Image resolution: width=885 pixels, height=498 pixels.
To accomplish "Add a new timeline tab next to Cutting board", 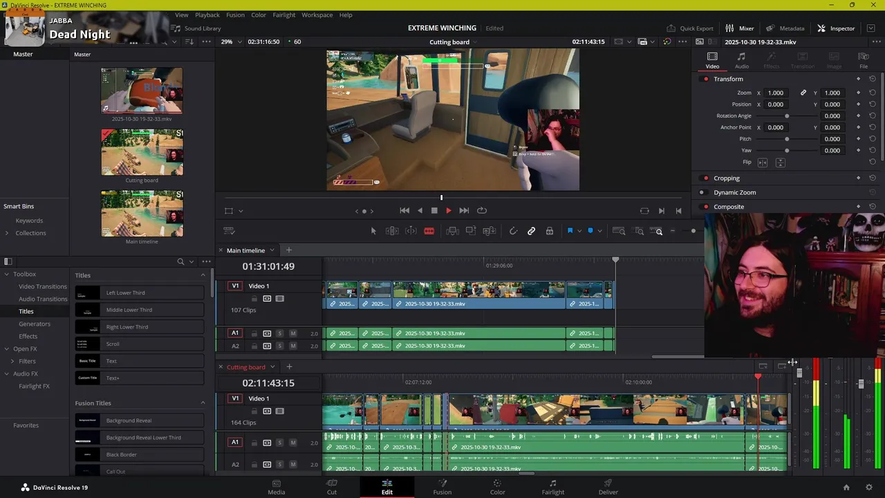I will click(289, 367).
